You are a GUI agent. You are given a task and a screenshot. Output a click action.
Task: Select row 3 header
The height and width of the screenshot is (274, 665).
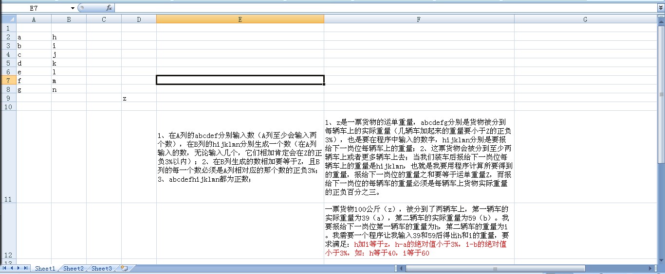pos(8,46)
